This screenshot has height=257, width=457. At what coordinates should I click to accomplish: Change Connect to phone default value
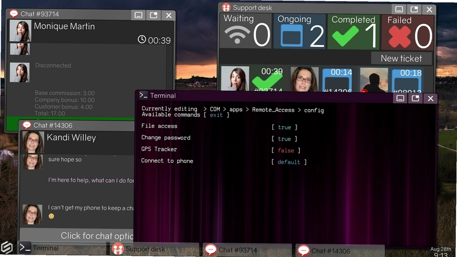point(289,162)
